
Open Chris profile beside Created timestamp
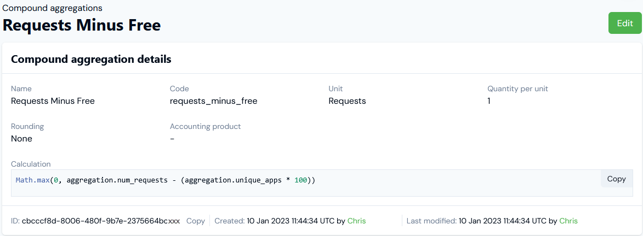click(356, 221)
